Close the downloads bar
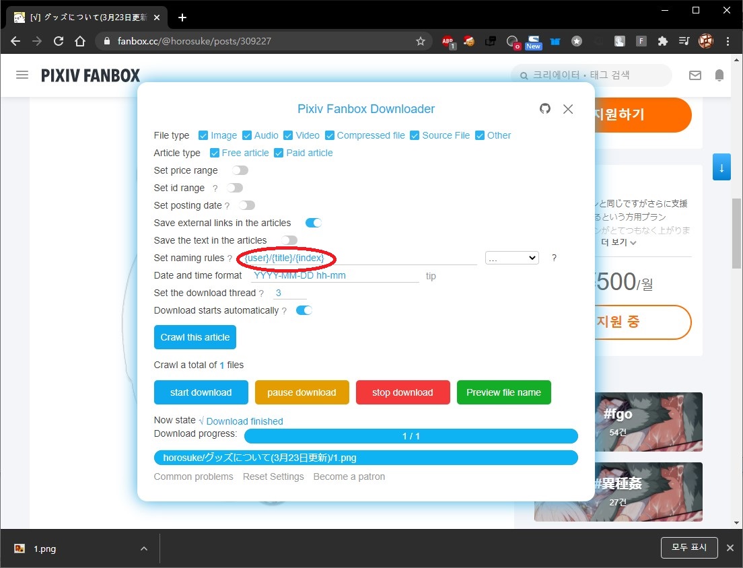Image resolution: width=743 pixels, height=568 pixels. (730, 548)
